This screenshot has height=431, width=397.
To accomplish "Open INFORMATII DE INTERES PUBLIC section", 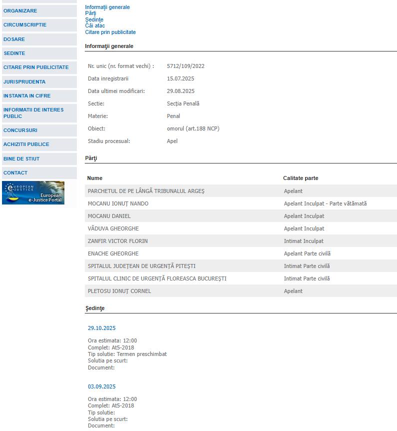I will tap(33, 113).
